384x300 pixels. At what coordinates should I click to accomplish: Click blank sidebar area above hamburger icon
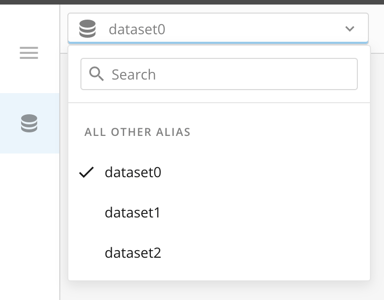30,25
